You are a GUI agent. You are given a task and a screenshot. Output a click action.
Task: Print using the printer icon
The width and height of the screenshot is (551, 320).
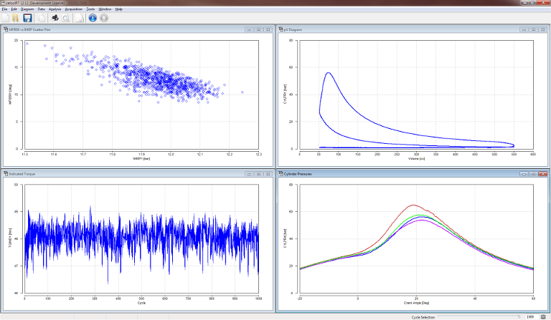pyautogui.click(x=54, y=18)
